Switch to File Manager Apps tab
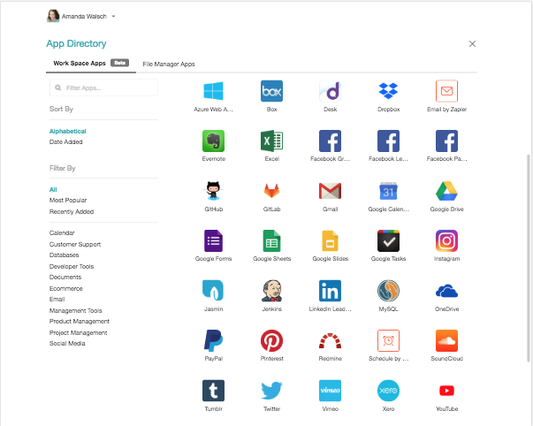Image resolution: width=533 pixels, height=426 pixels. pyautogui.click(x=169, y=64)
